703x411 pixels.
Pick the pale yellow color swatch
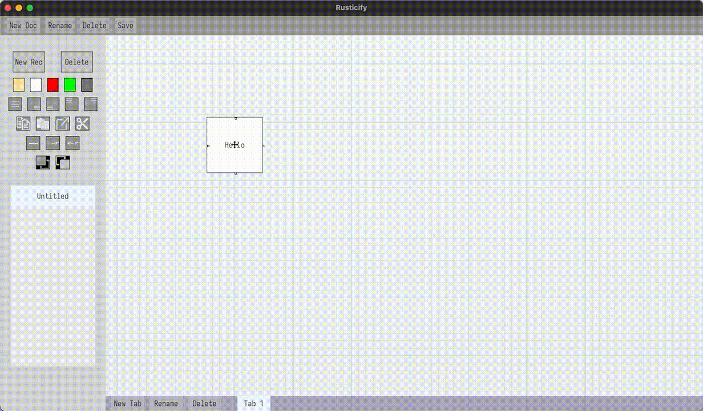pyautogui.click(x=19, y=85)
